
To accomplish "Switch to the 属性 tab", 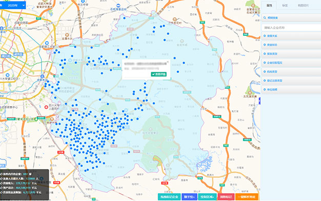I will coord(269,6).
